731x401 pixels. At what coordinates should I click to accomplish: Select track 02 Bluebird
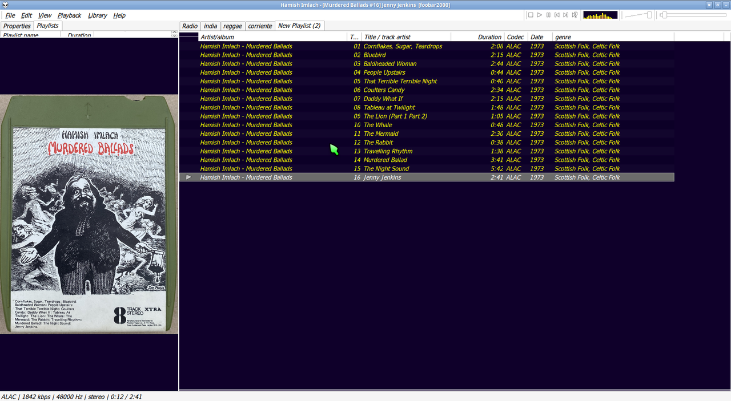427,55
